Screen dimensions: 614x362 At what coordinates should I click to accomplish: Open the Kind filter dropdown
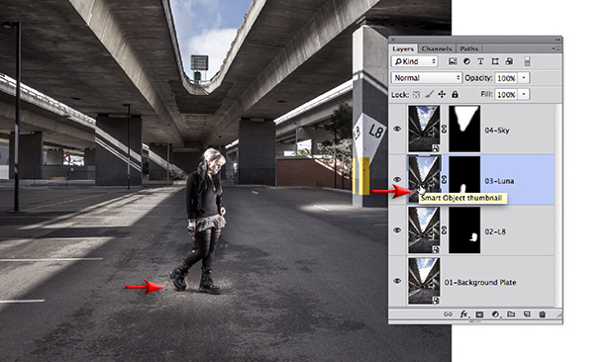(414, 61)
